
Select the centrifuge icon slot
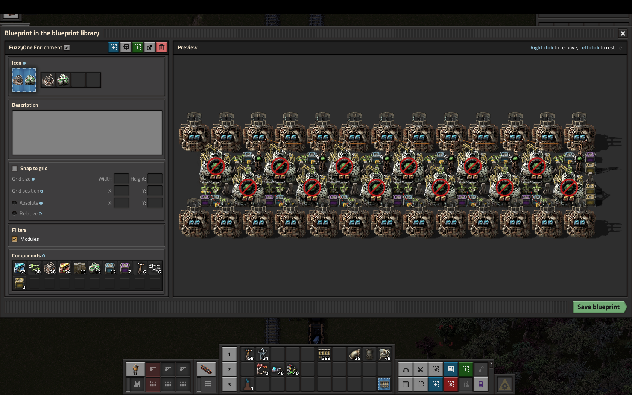pyautogui.click(x=48, y=80)
